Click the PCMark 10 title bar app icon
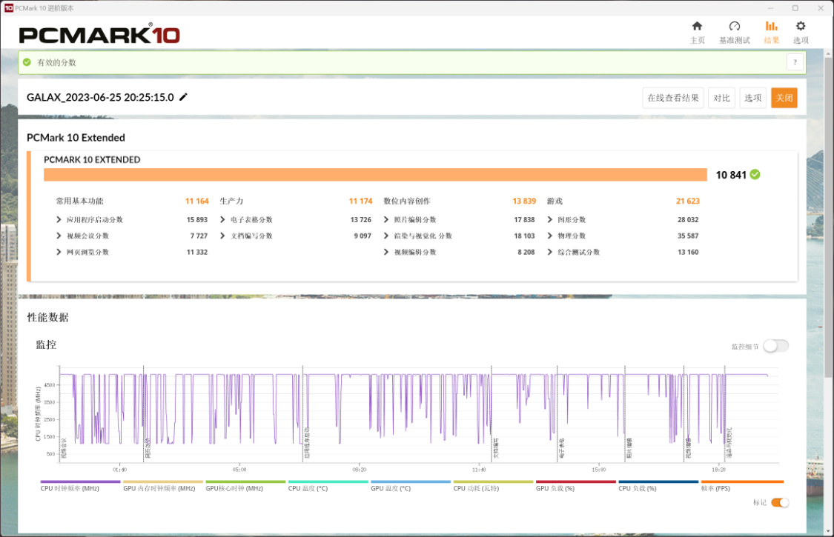 (x=8, y=8)
